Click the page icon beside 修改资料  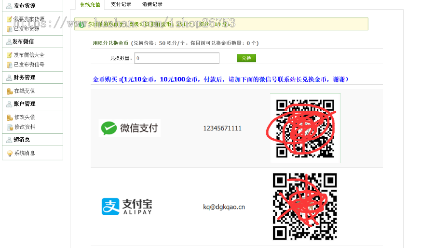[10, 127]
